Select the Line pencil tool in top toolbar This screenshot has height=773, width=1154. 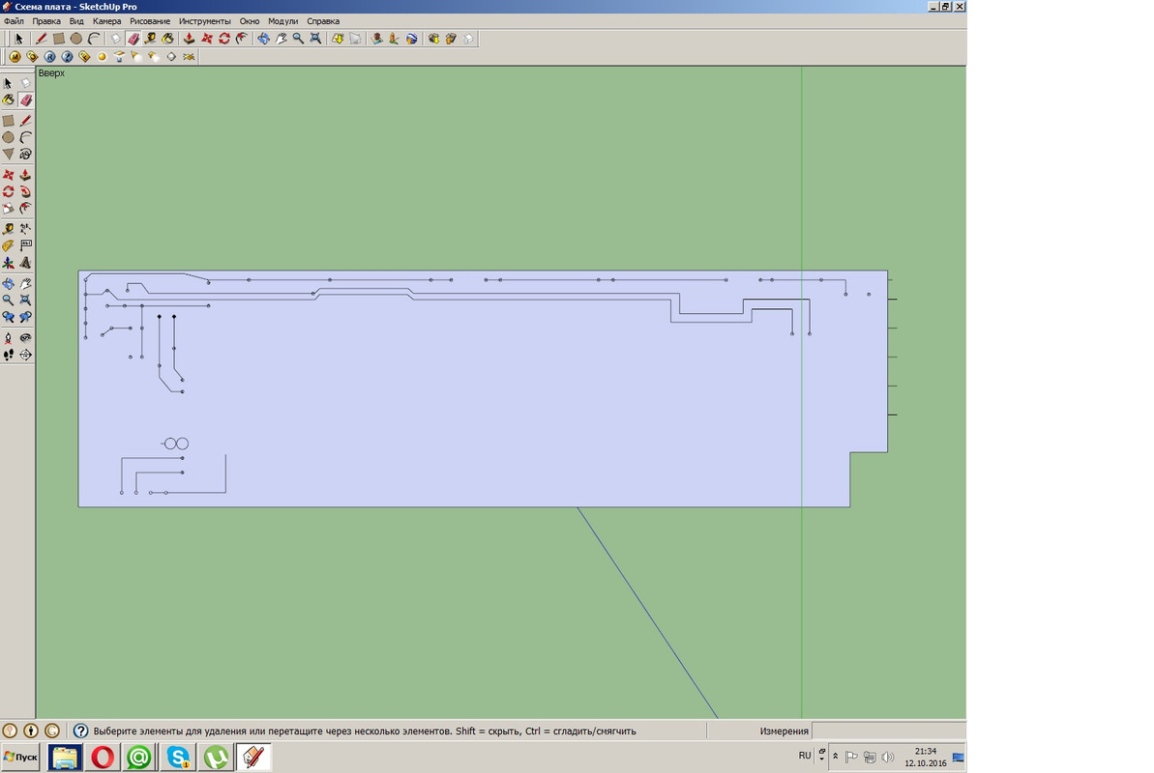click(42, 39)
